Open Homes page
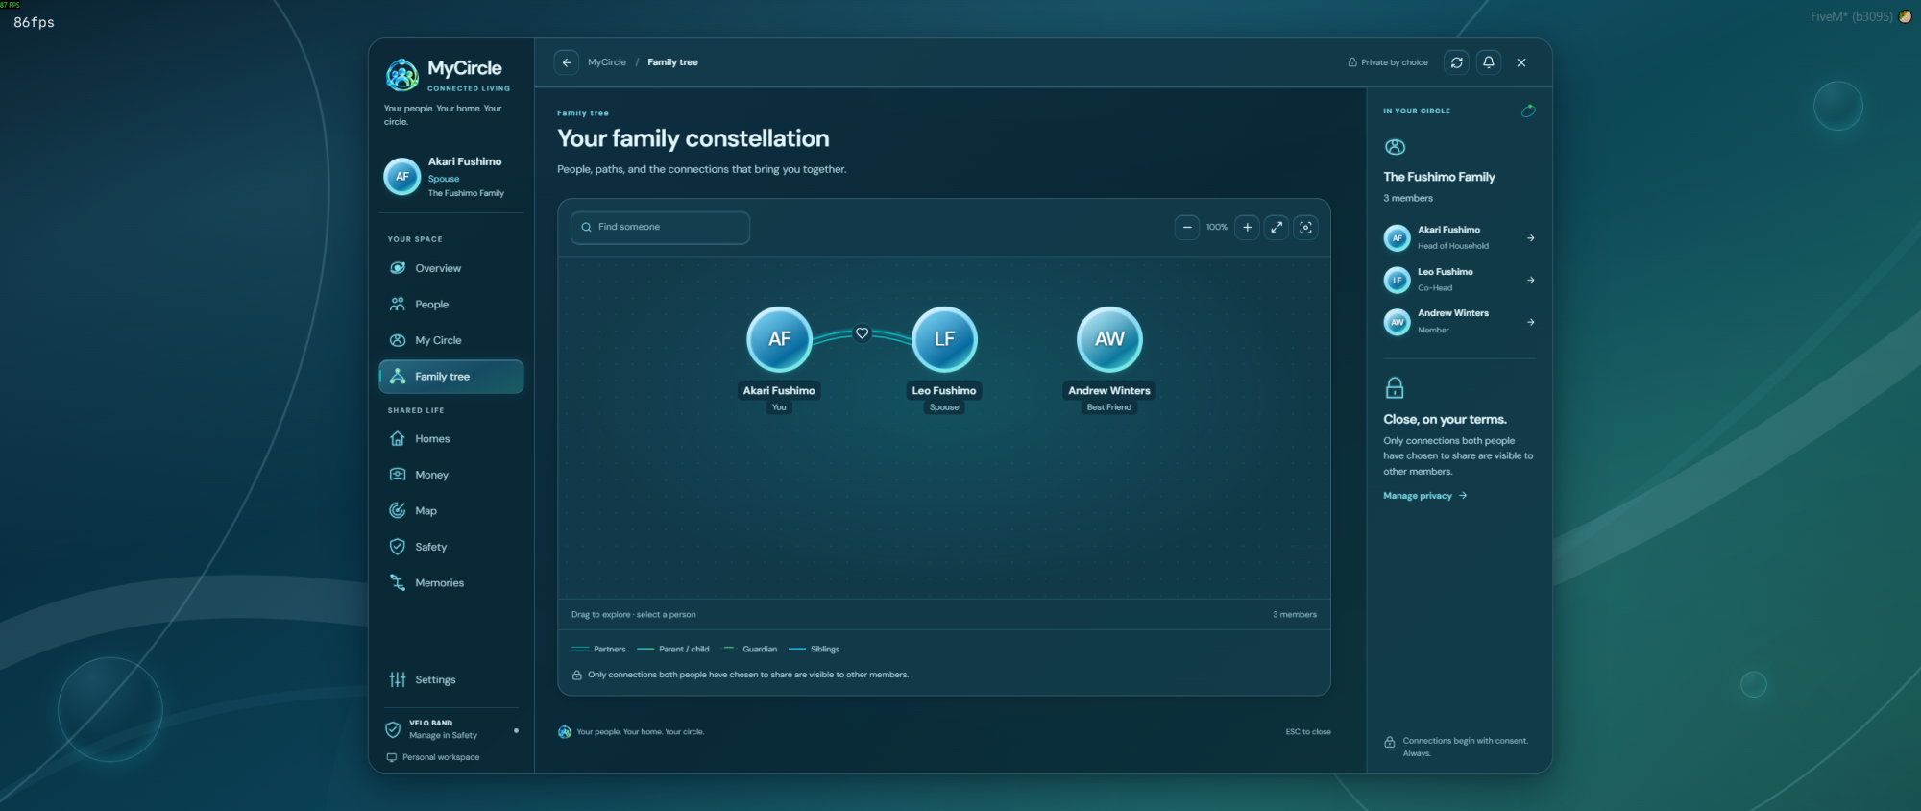The width and height of the screenshot is (1921, 811). 451,439
